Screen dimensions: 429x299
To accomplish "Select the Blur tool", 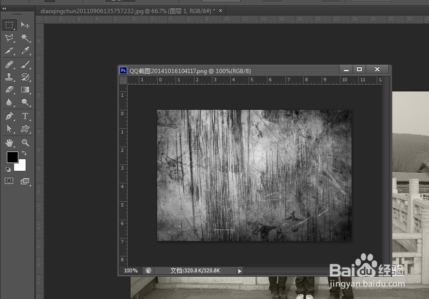I will (9, 102).
